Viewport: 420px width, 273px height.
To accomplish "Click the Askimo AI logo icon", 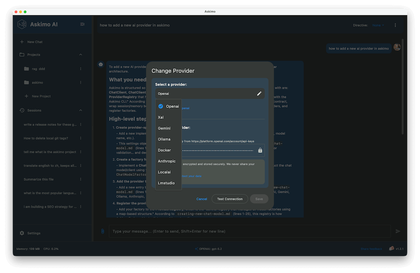I will click(x=22, y=25).
